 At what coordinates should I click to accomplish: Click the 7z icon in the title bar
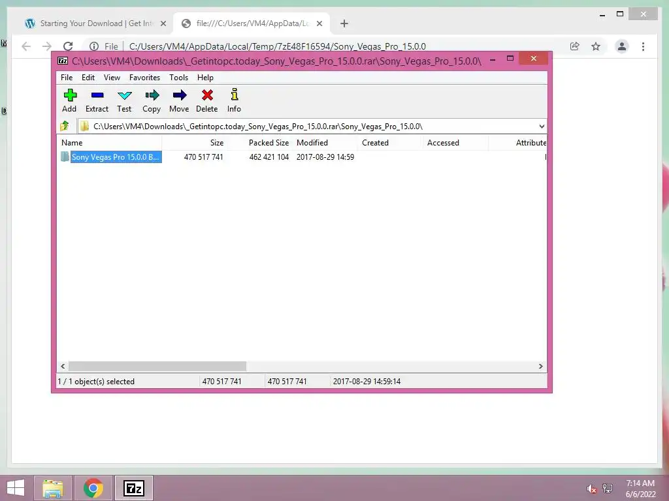tap(63, 61)
